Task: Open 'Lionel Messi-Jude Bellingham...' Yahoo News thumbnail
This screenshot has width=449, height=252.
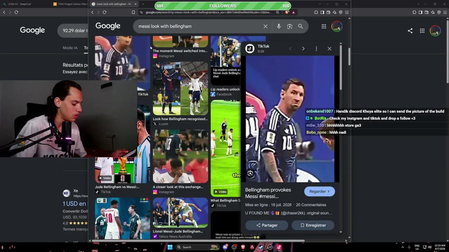Action: coord(180,212)
